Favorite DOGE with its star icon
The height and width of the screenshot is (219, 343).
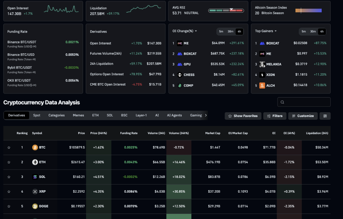[9, 206]
